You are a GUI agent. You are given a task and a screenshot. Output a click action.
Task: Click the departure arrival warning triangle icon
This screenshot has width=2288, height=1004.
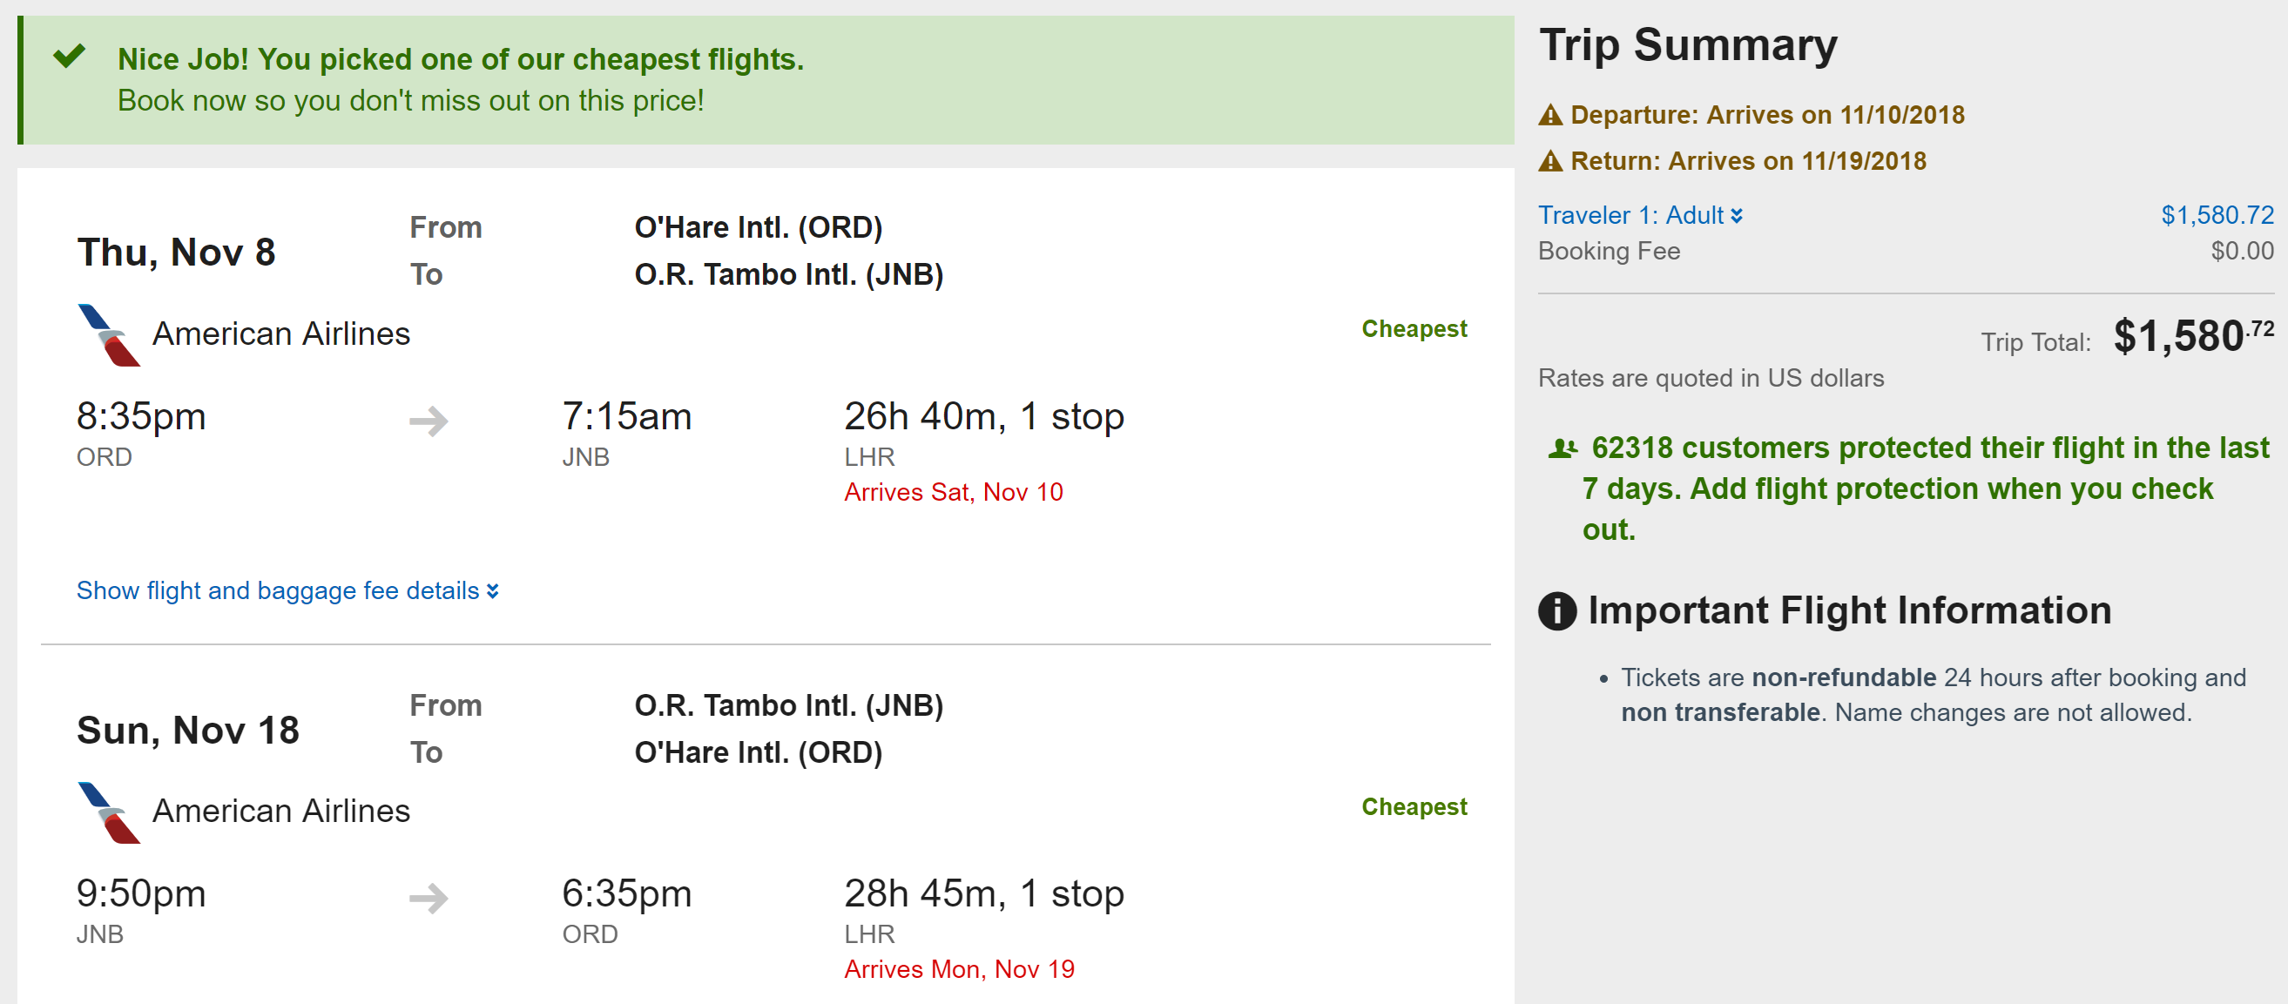(x=1550, y=116)
